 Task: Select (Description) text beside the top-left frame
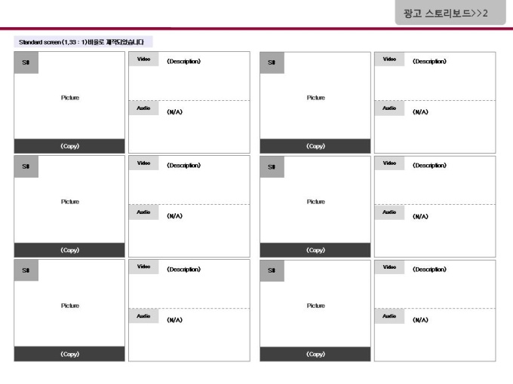pyautogui.click(x=183, y=61)
